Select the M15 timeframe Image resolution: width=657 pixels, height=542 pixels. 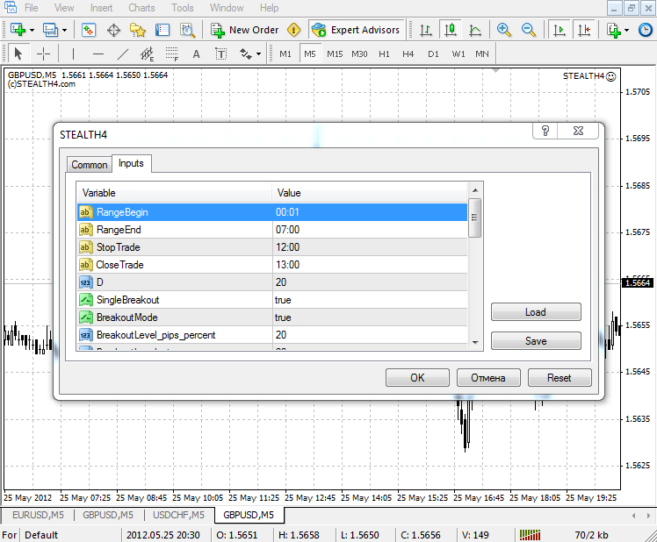coord(335,54)
